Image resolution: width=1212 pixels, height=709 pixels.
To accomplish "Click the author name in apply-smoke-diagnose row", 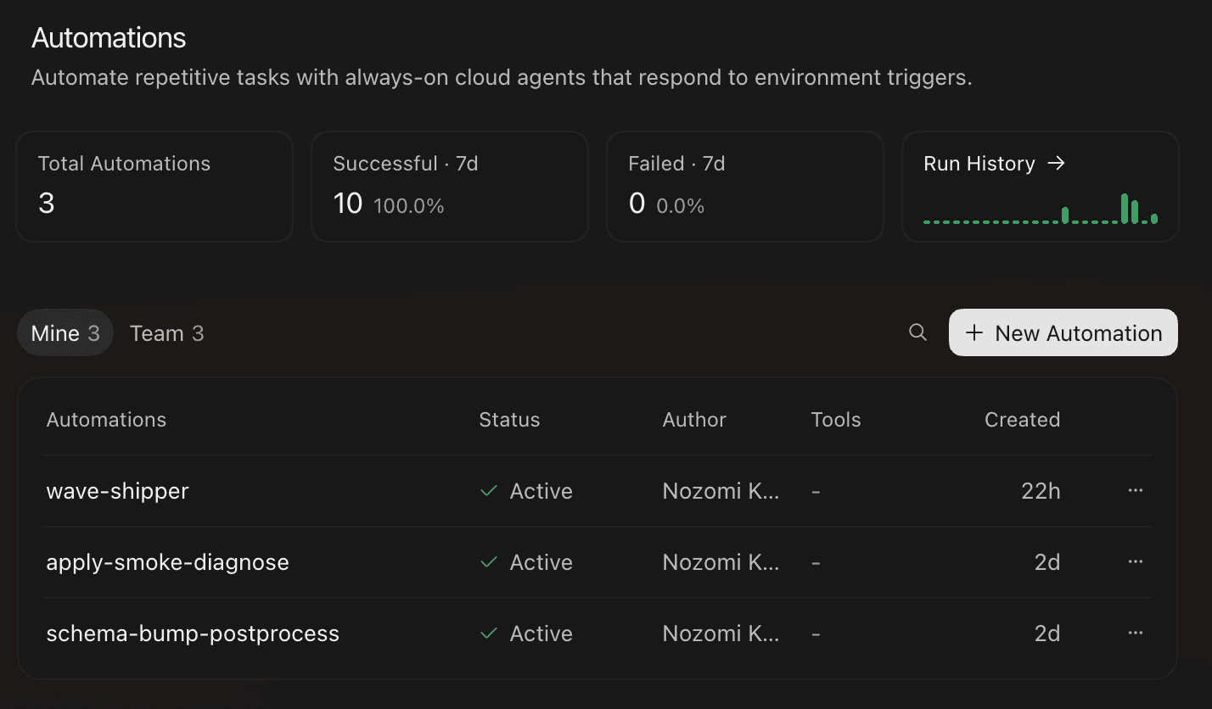I will pos(721,562).
